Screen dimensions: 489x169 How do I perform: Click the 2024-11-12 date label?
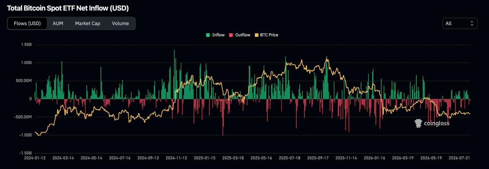pyautogui.click(x=176, y=158)
